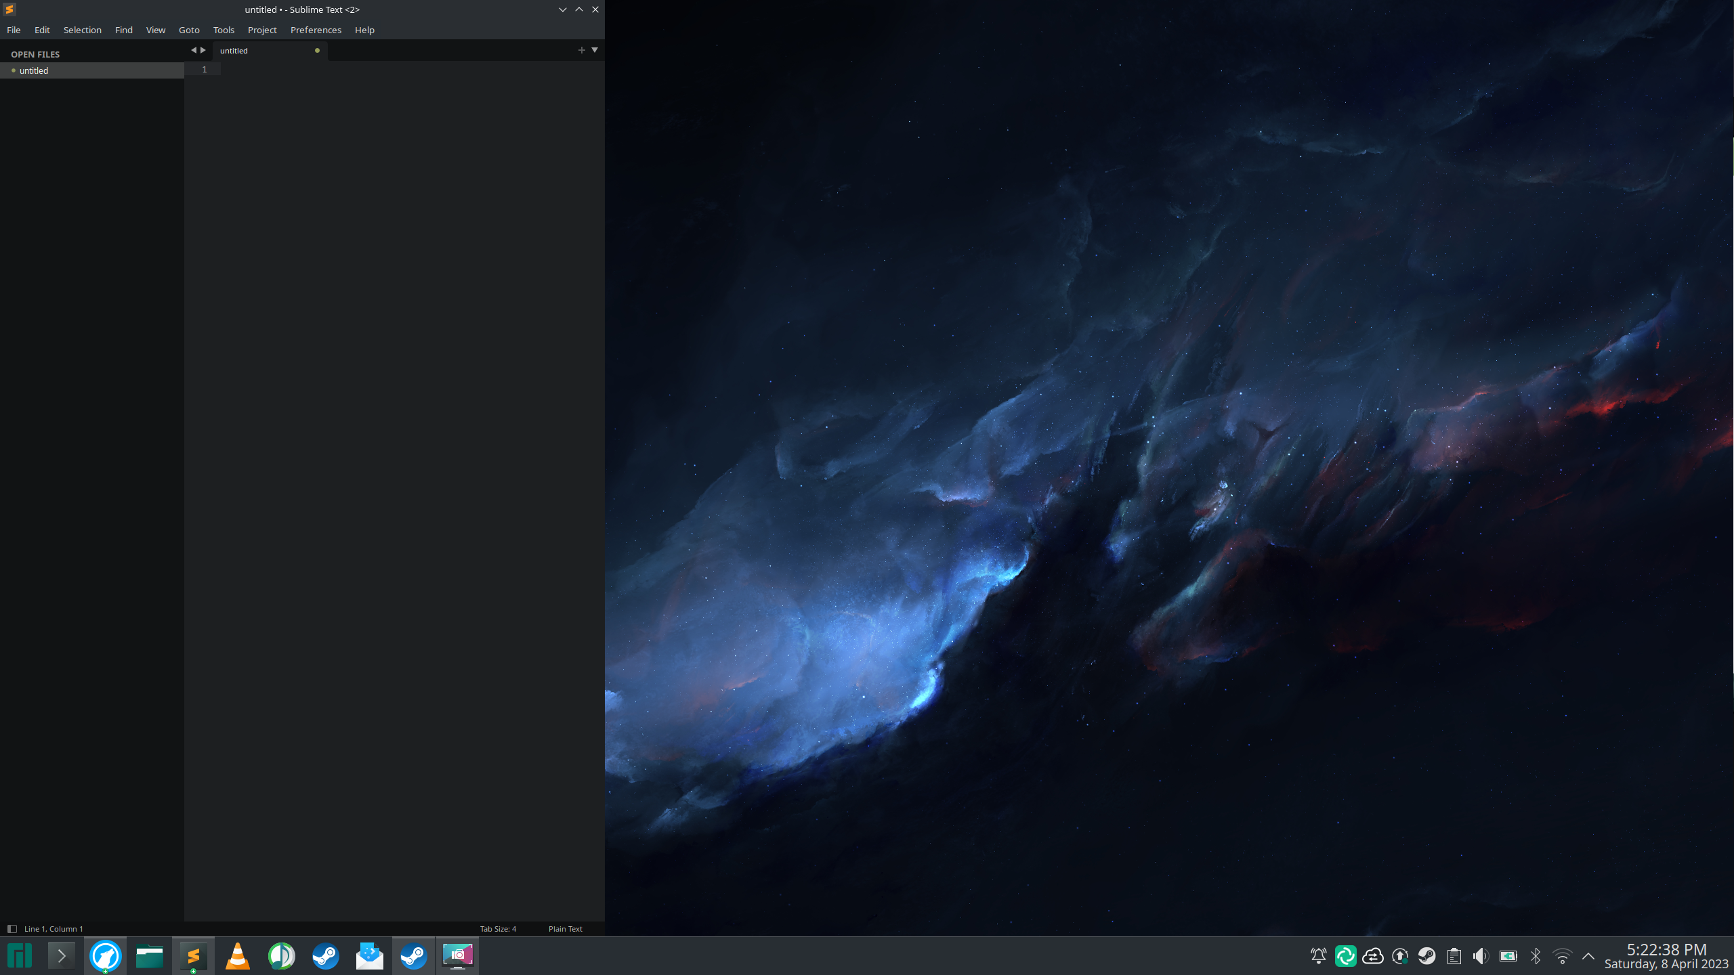The height and width of the screenshot is (975, 1734).
Task: Click the clock showing 5:22:38 PM
Action: point(1666,949)
